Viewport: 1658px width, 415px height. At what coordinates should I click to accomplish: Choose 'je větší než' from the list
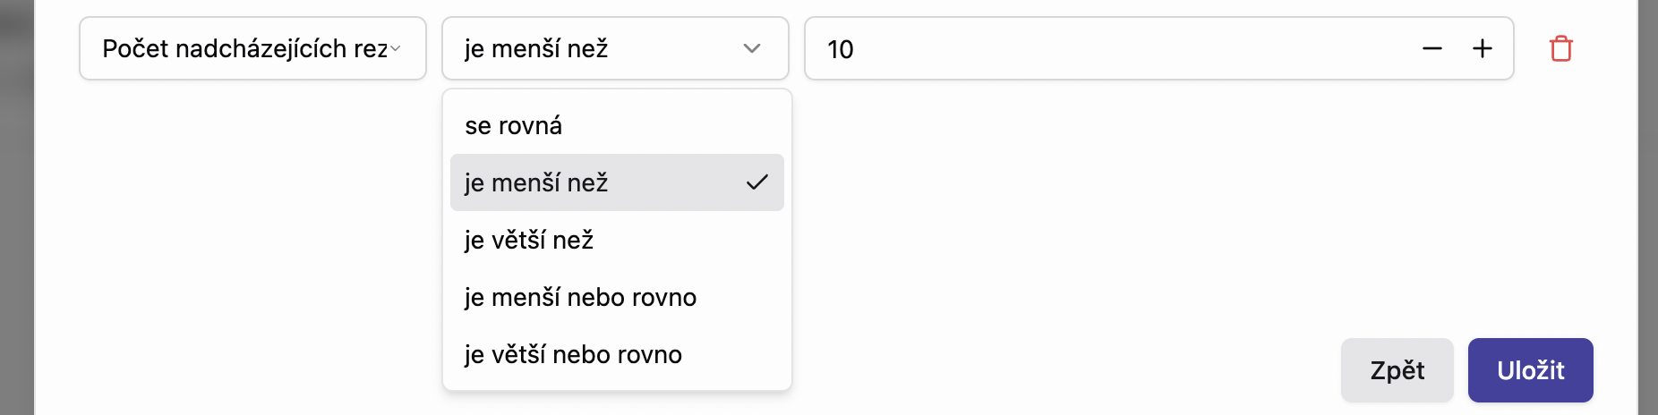point(529,241)
